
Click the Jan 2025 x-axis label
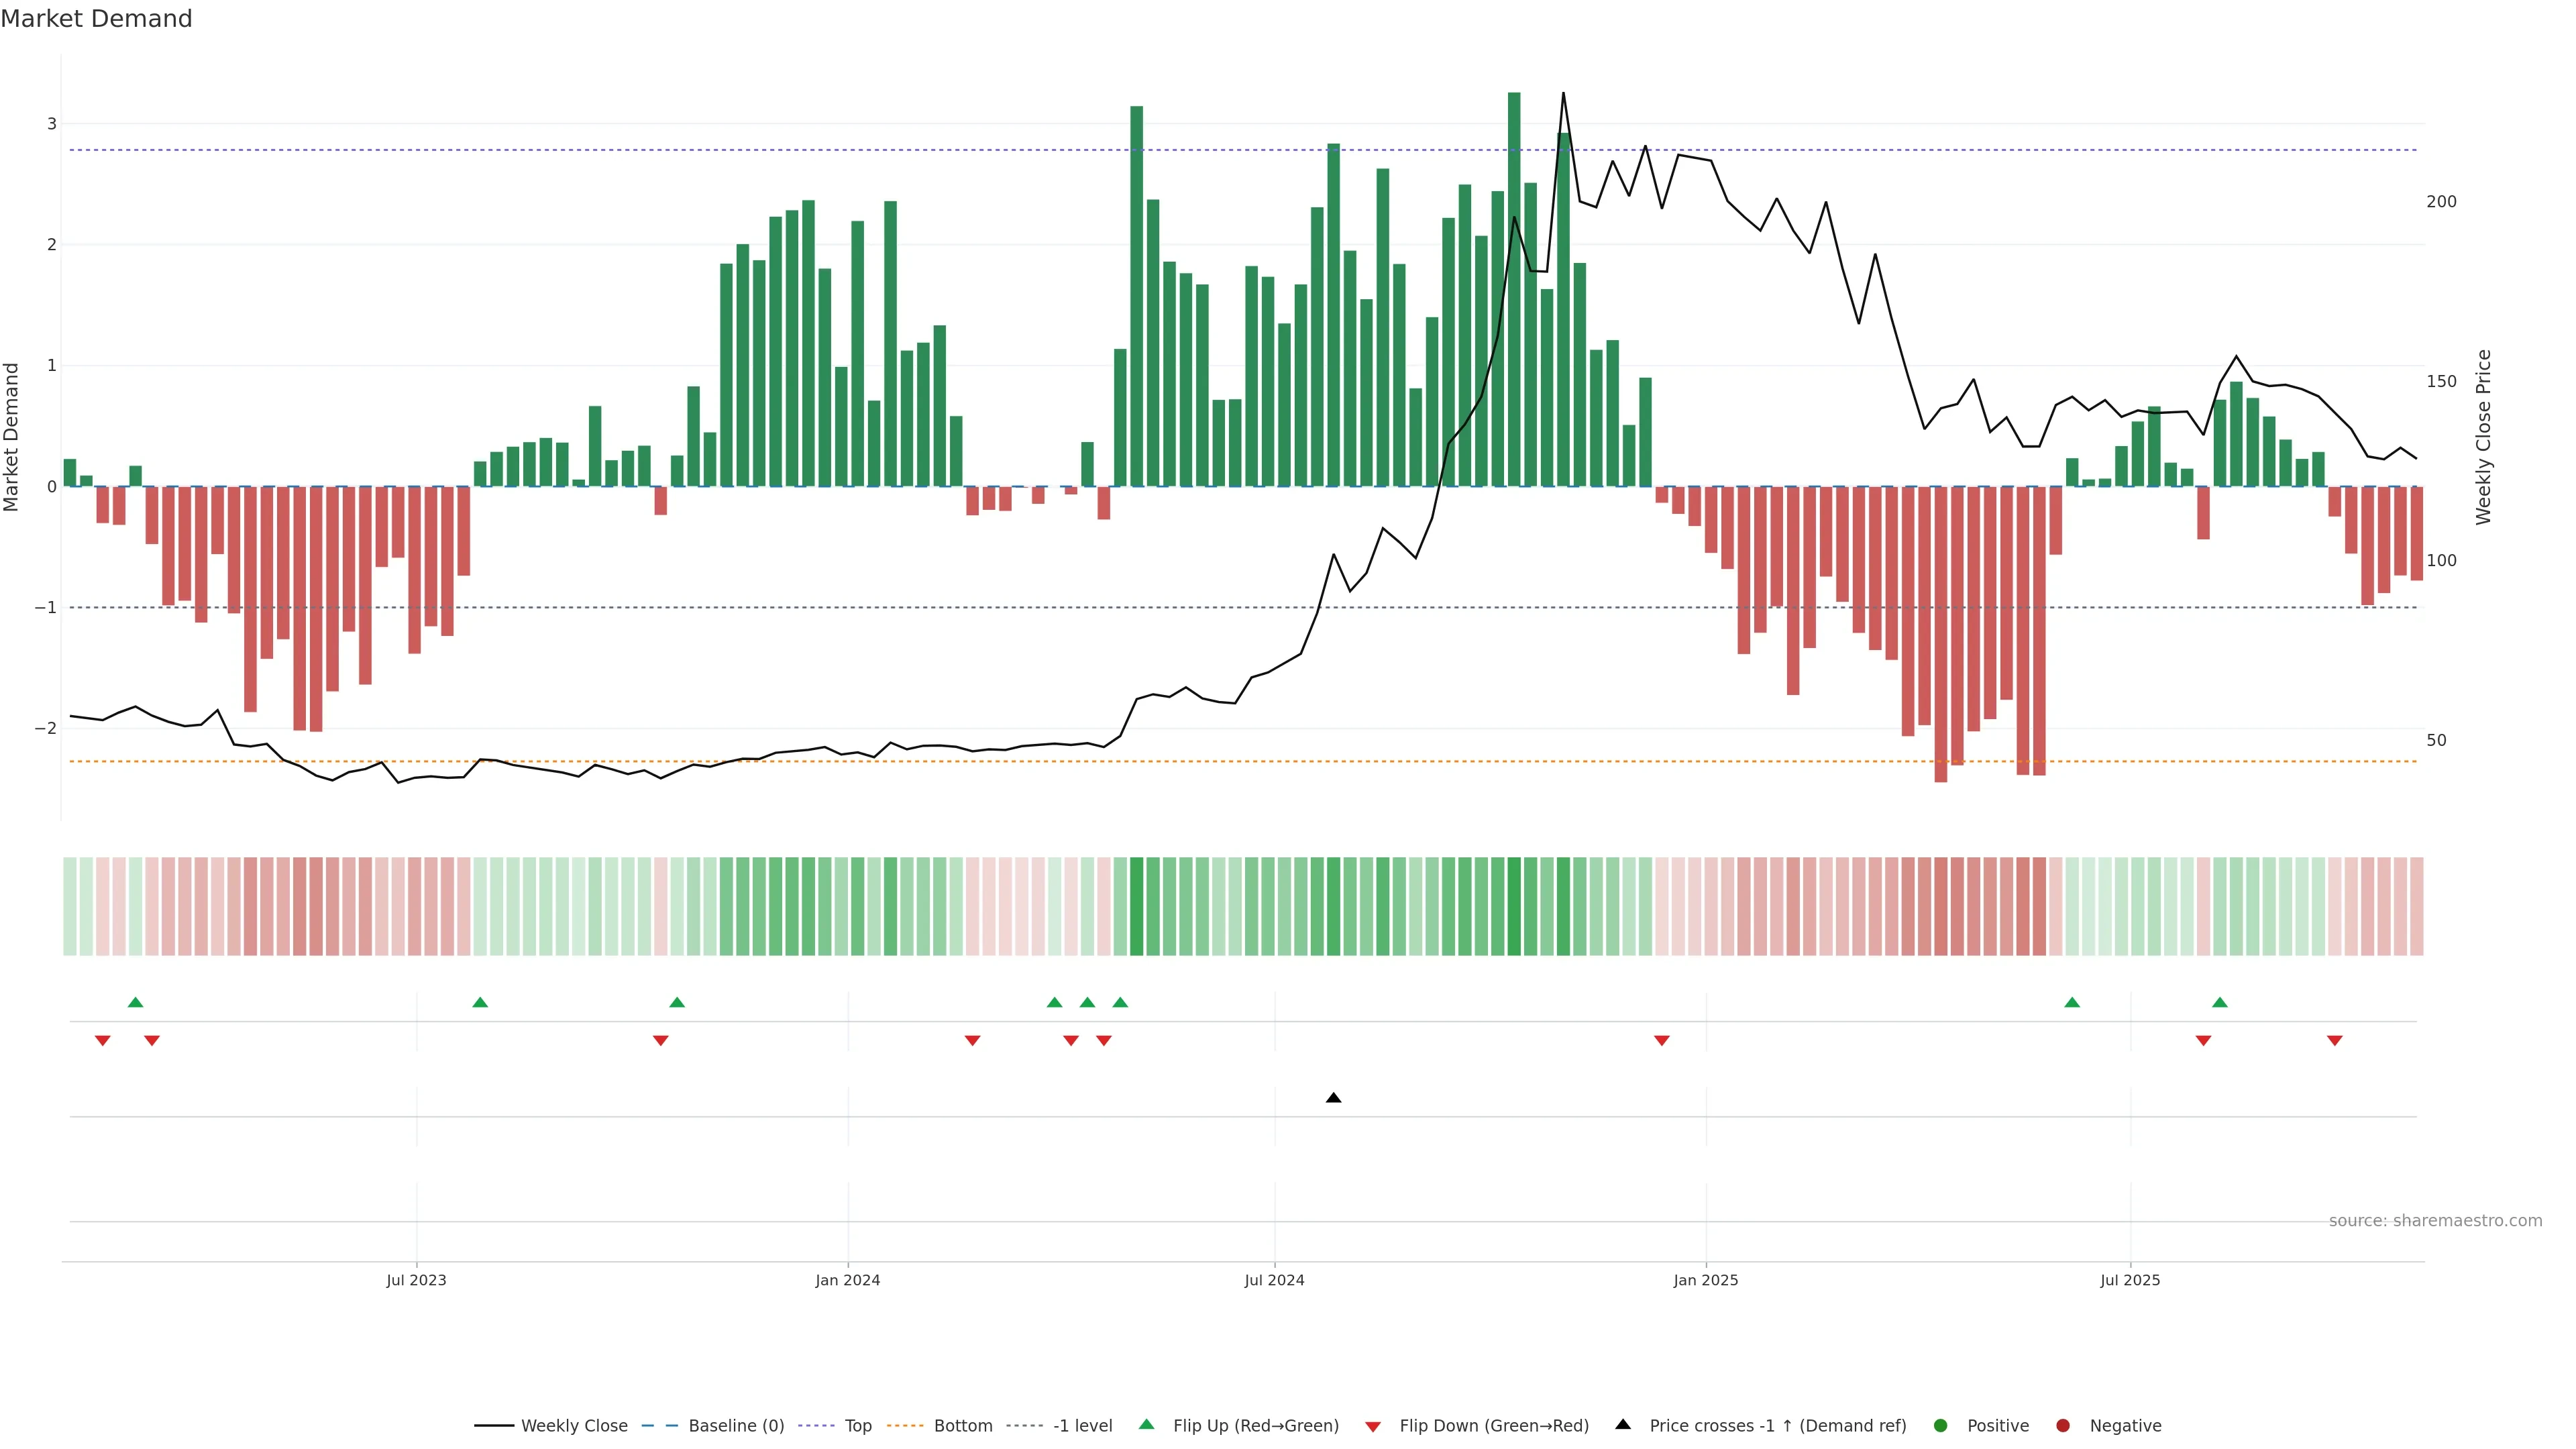[1706, 1280]
